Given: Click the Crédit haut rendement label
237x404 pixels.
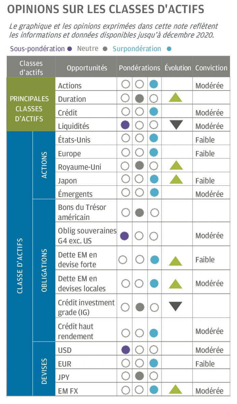Looking at the screenshot, I should point(76,331).
